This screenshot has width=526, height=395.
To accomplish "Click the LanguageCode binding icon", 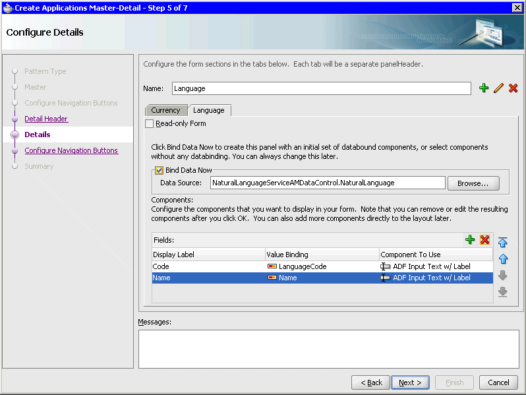I will point(272,266).
